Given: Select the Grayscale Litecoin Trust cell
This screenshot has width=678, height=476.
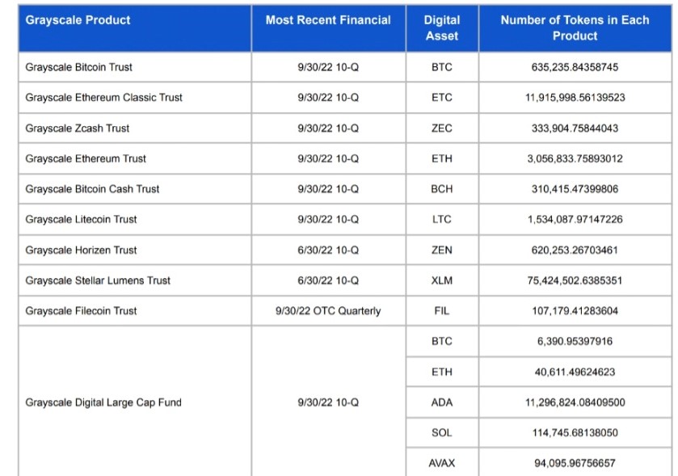Looking at the screenshot, I should click(81, 220).
